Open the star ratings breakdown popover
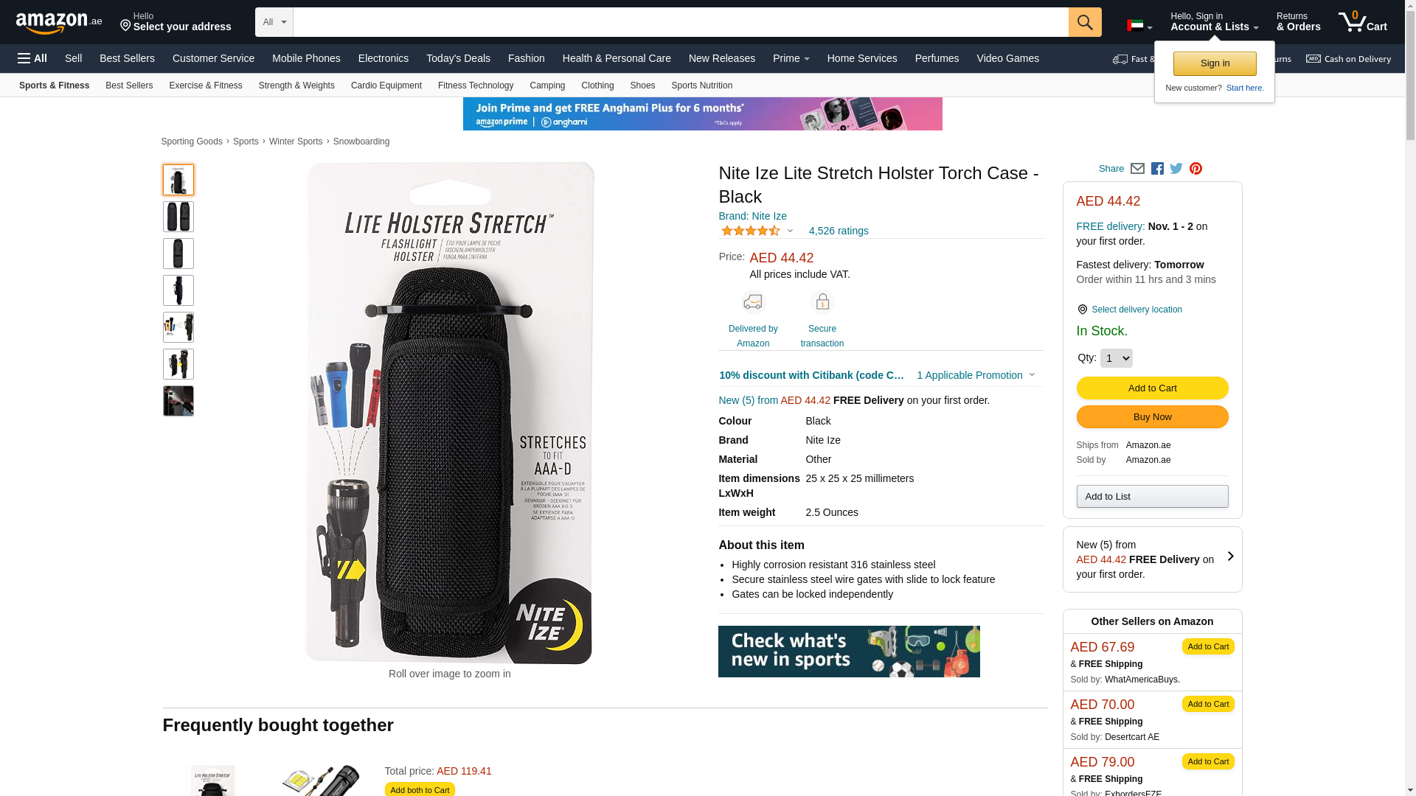Image resolution: width=1416 pixels, height=796 pixels. 757,231
